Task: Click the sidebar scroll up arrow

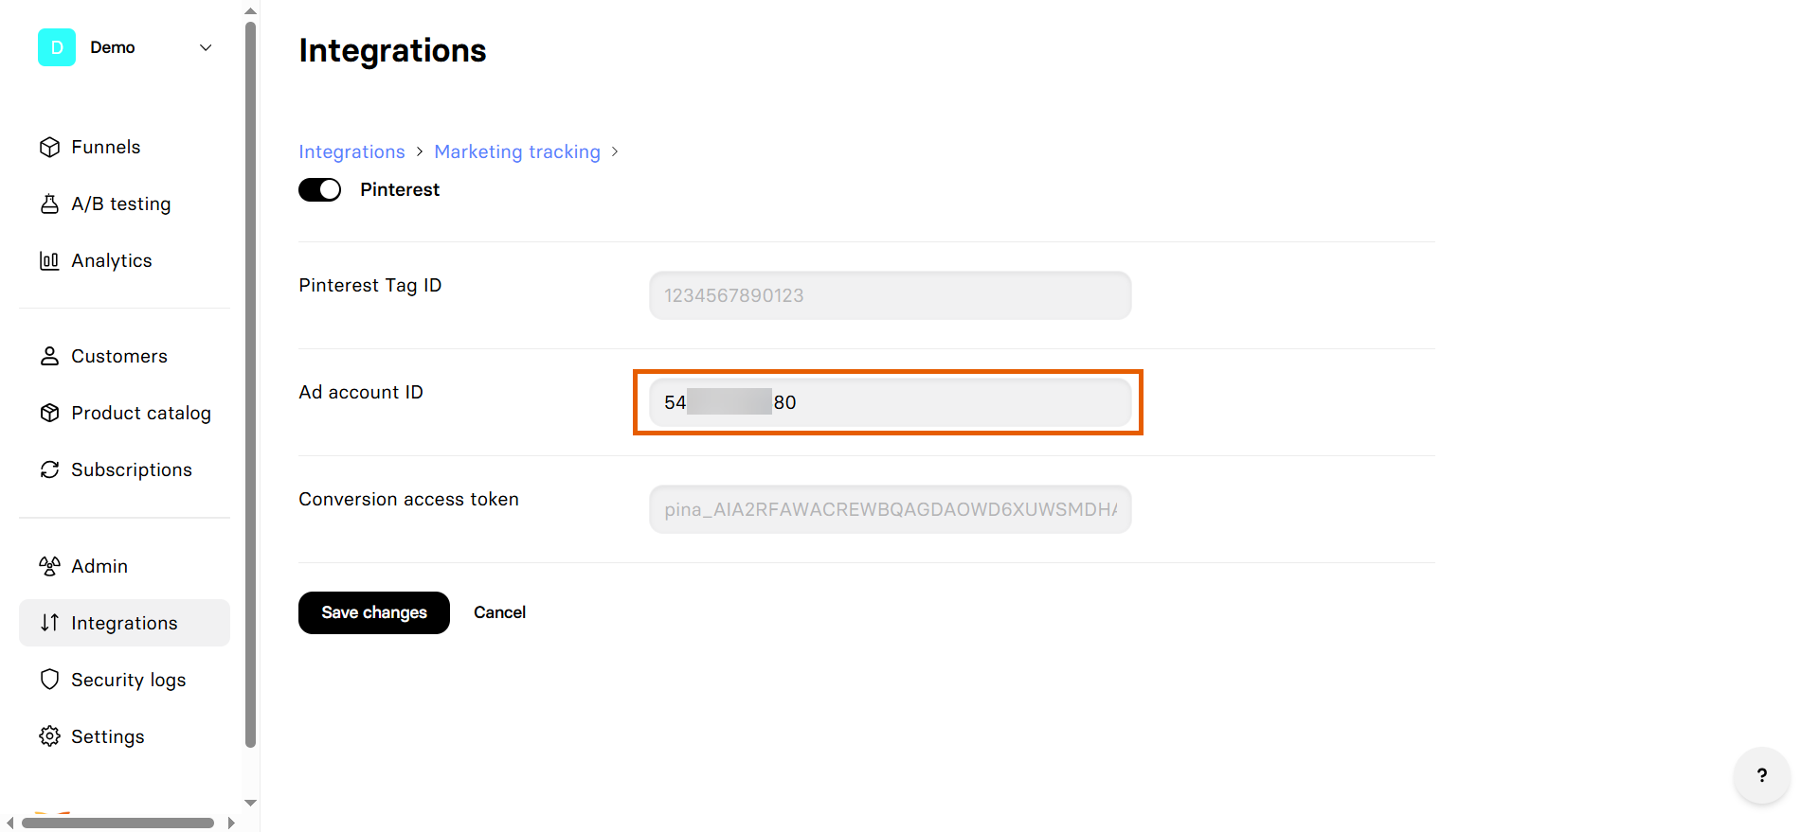Action: 250,11
